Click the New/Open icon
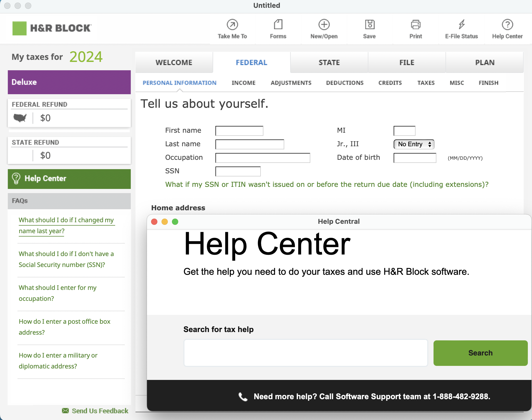Screen dimensions: 532x420 point(324,29)
